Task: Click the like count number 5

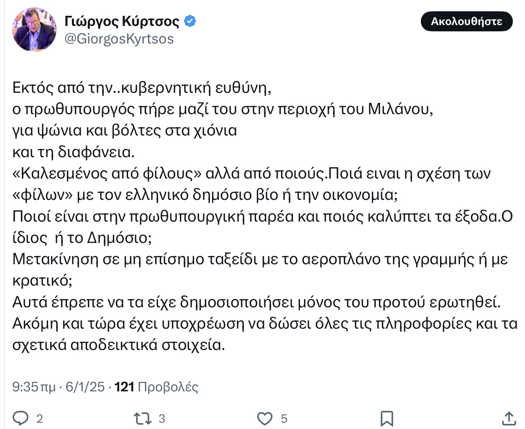Action: [284, 419]
